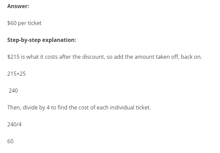Click the bold "Answer:" heading
The height and width of the screenshot is (153, 220).
pos(18,6)
